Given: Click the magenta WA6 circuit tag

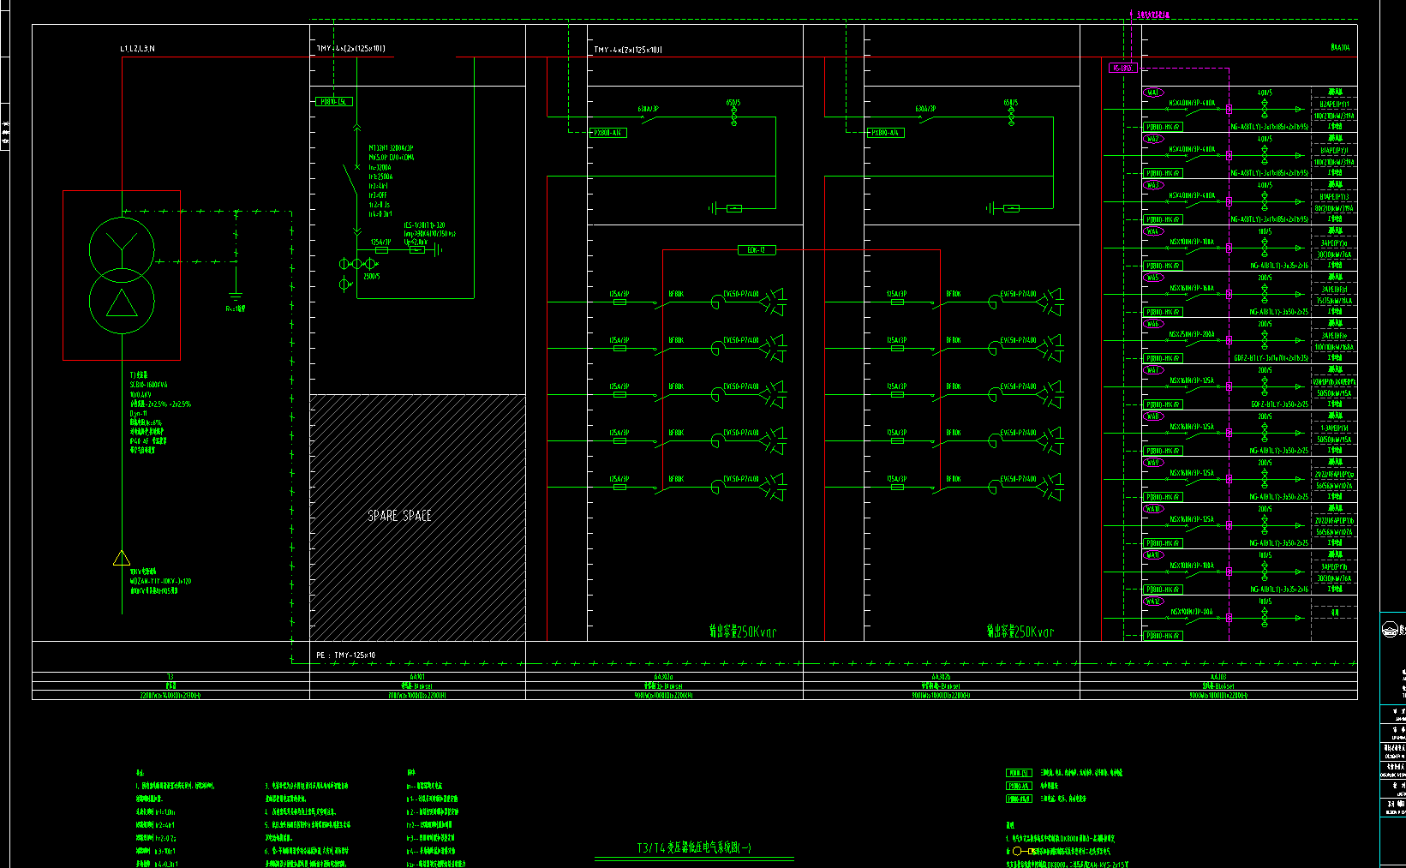Looking at the screenshot, I should 1153,324.
